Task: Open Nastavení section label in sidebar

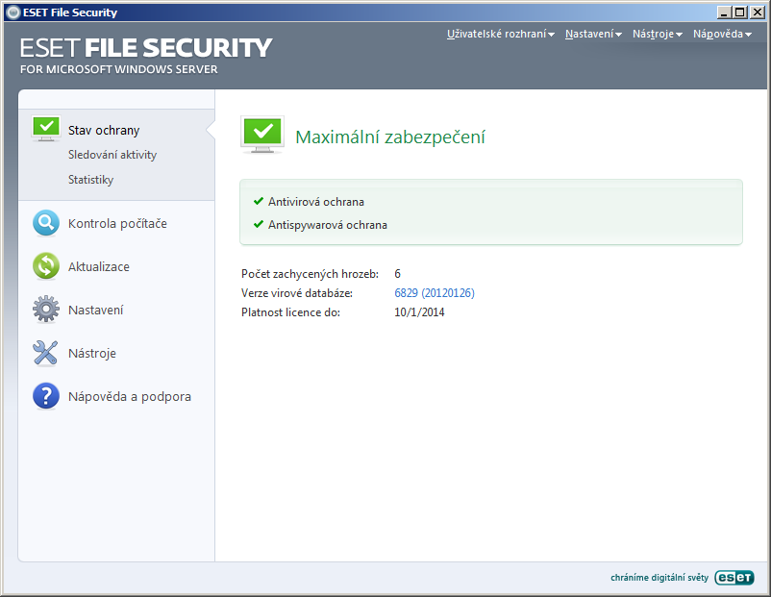Action: click(x=95, y=310)
